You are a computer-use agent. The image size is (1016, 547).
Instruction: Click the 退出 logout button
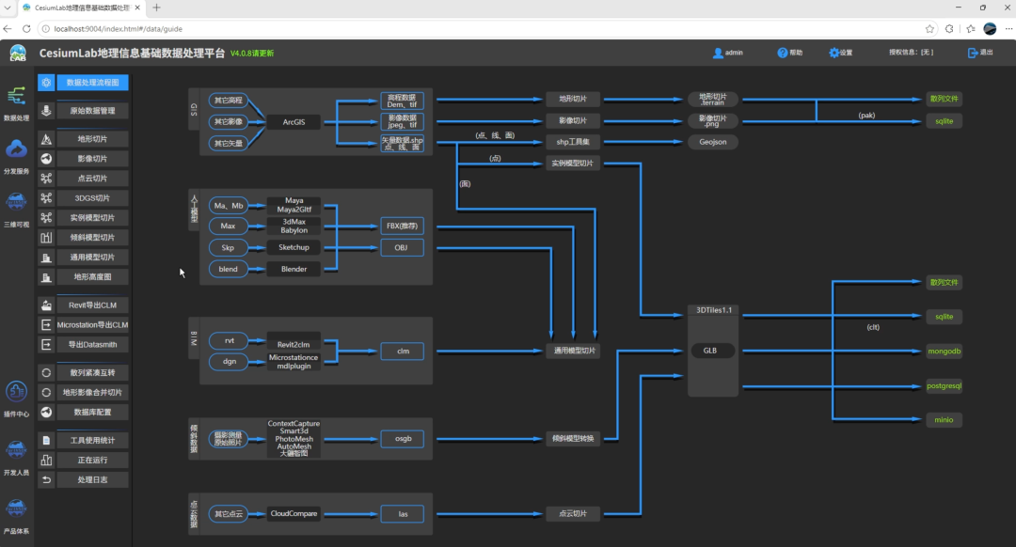tap(980, 53)
